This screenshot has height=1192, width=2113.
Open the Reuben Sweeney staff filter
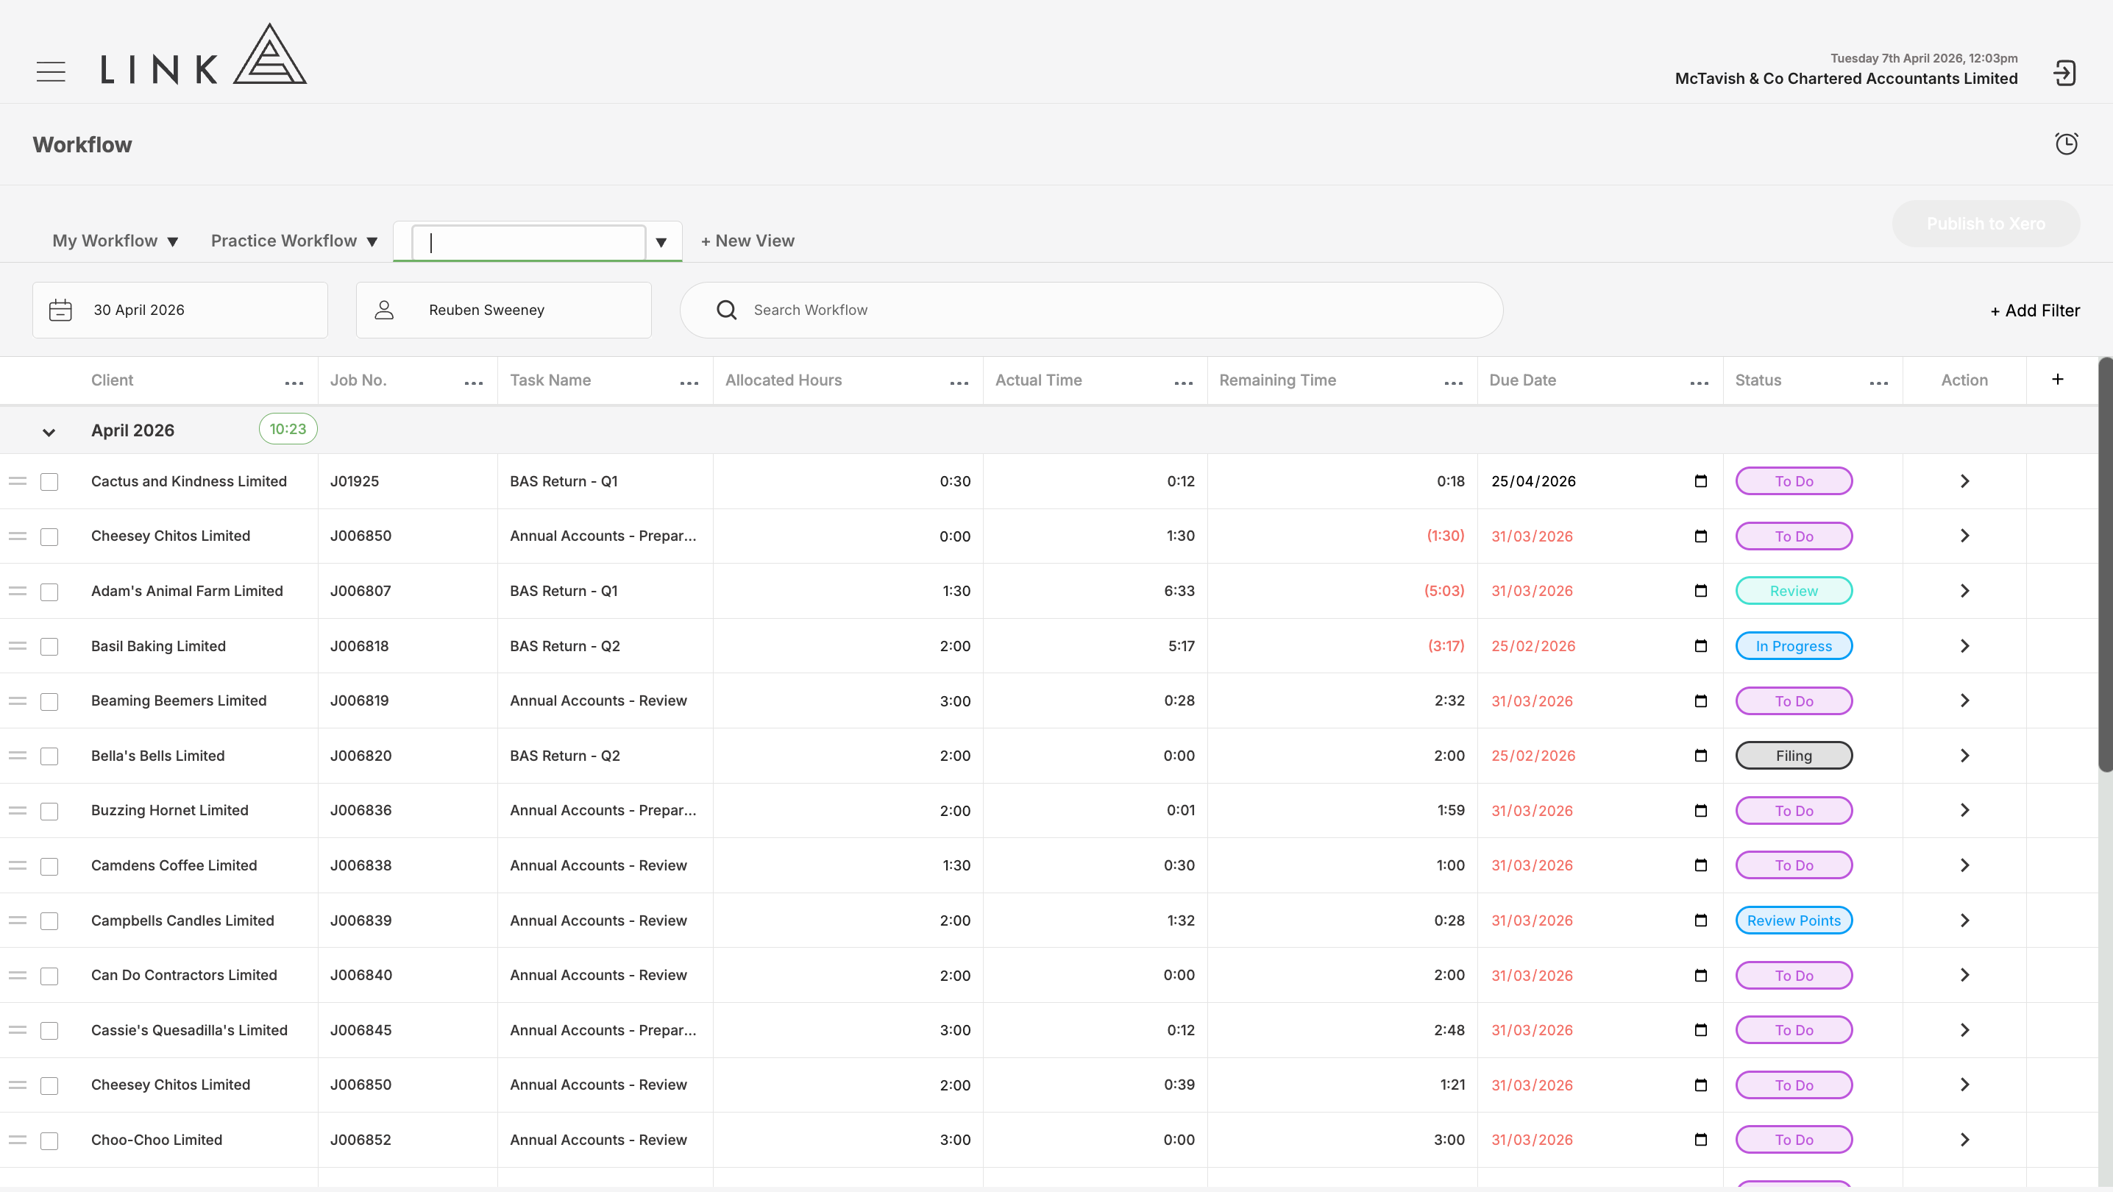click(504, 310)
